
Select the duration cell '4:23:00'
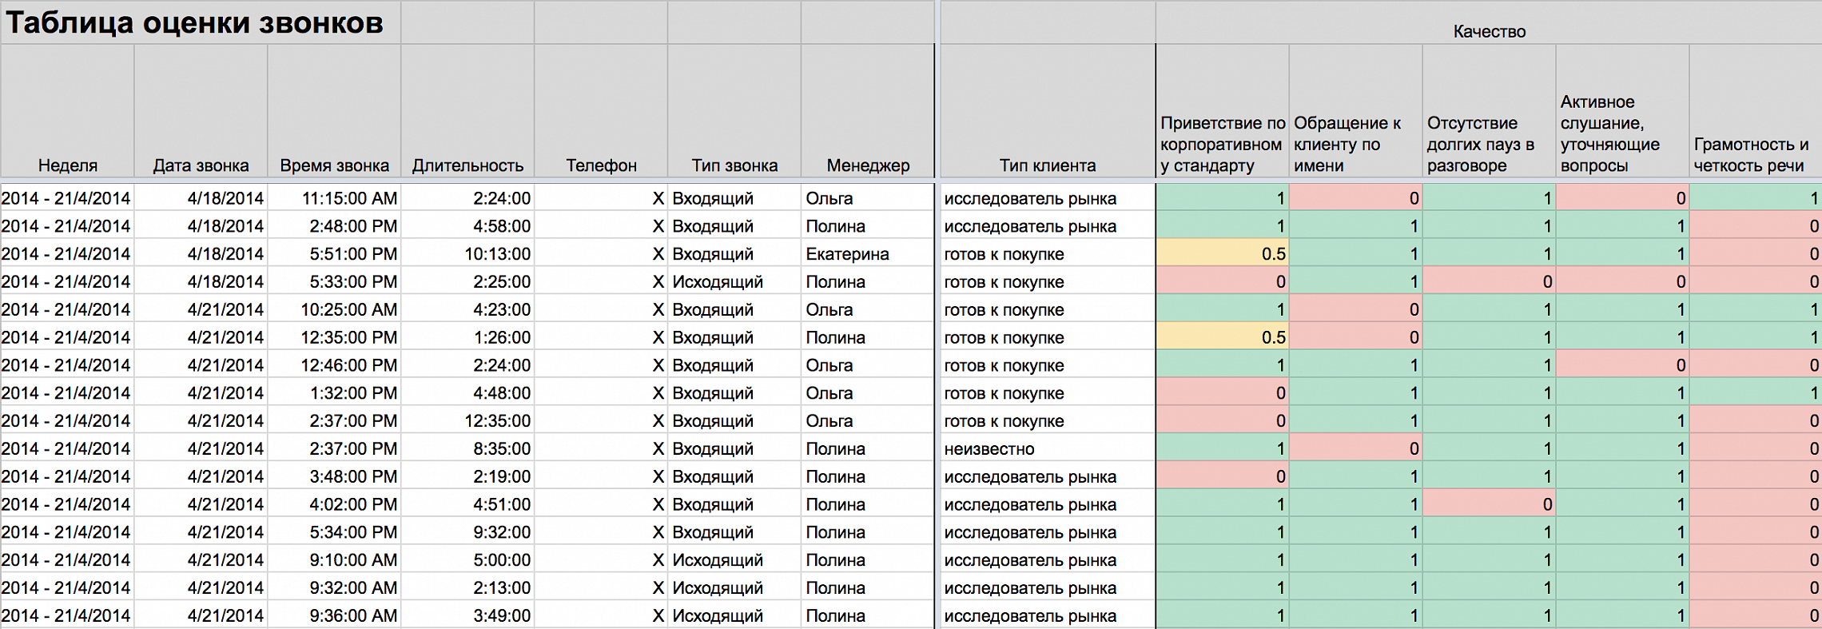click(x=467, y=309)
